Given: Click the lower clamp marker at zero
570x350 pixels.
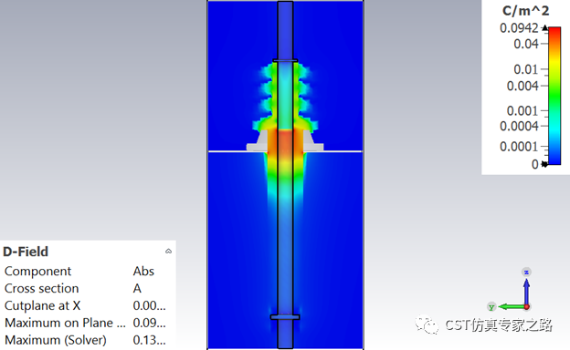Looking at the screenshot, I should click(x=544, y=164).
